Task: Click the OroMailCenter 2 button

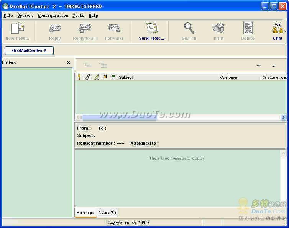Action: click(29, 50)
